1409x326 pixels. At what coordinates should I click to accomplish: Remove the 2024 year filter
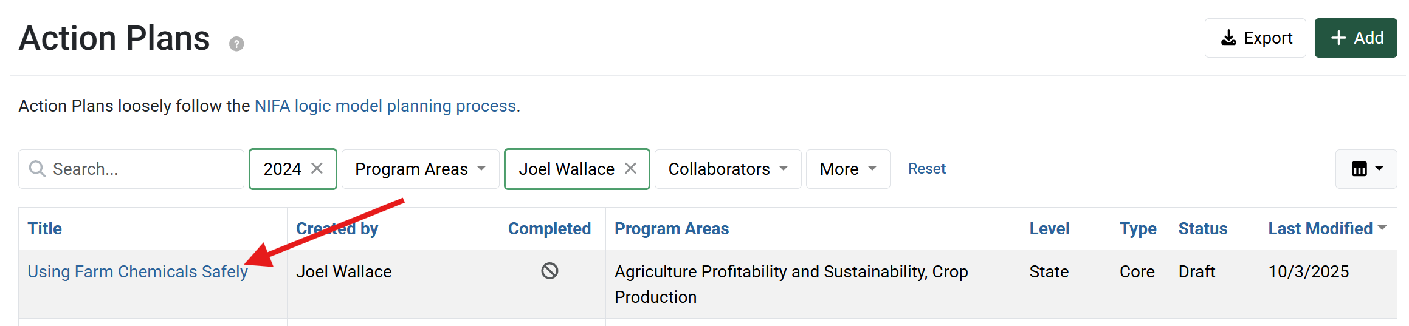317,168
